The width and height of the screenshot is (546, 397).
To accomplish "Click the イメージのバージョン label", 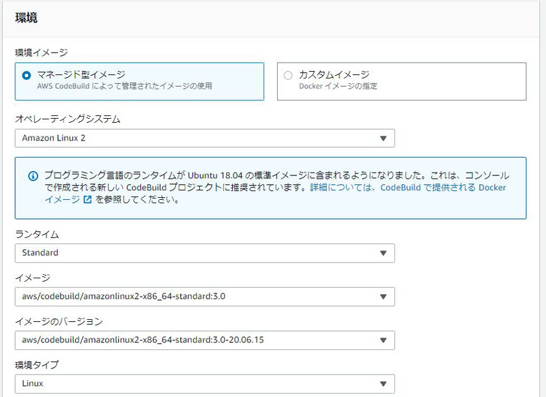I will (x=59, y=321).
